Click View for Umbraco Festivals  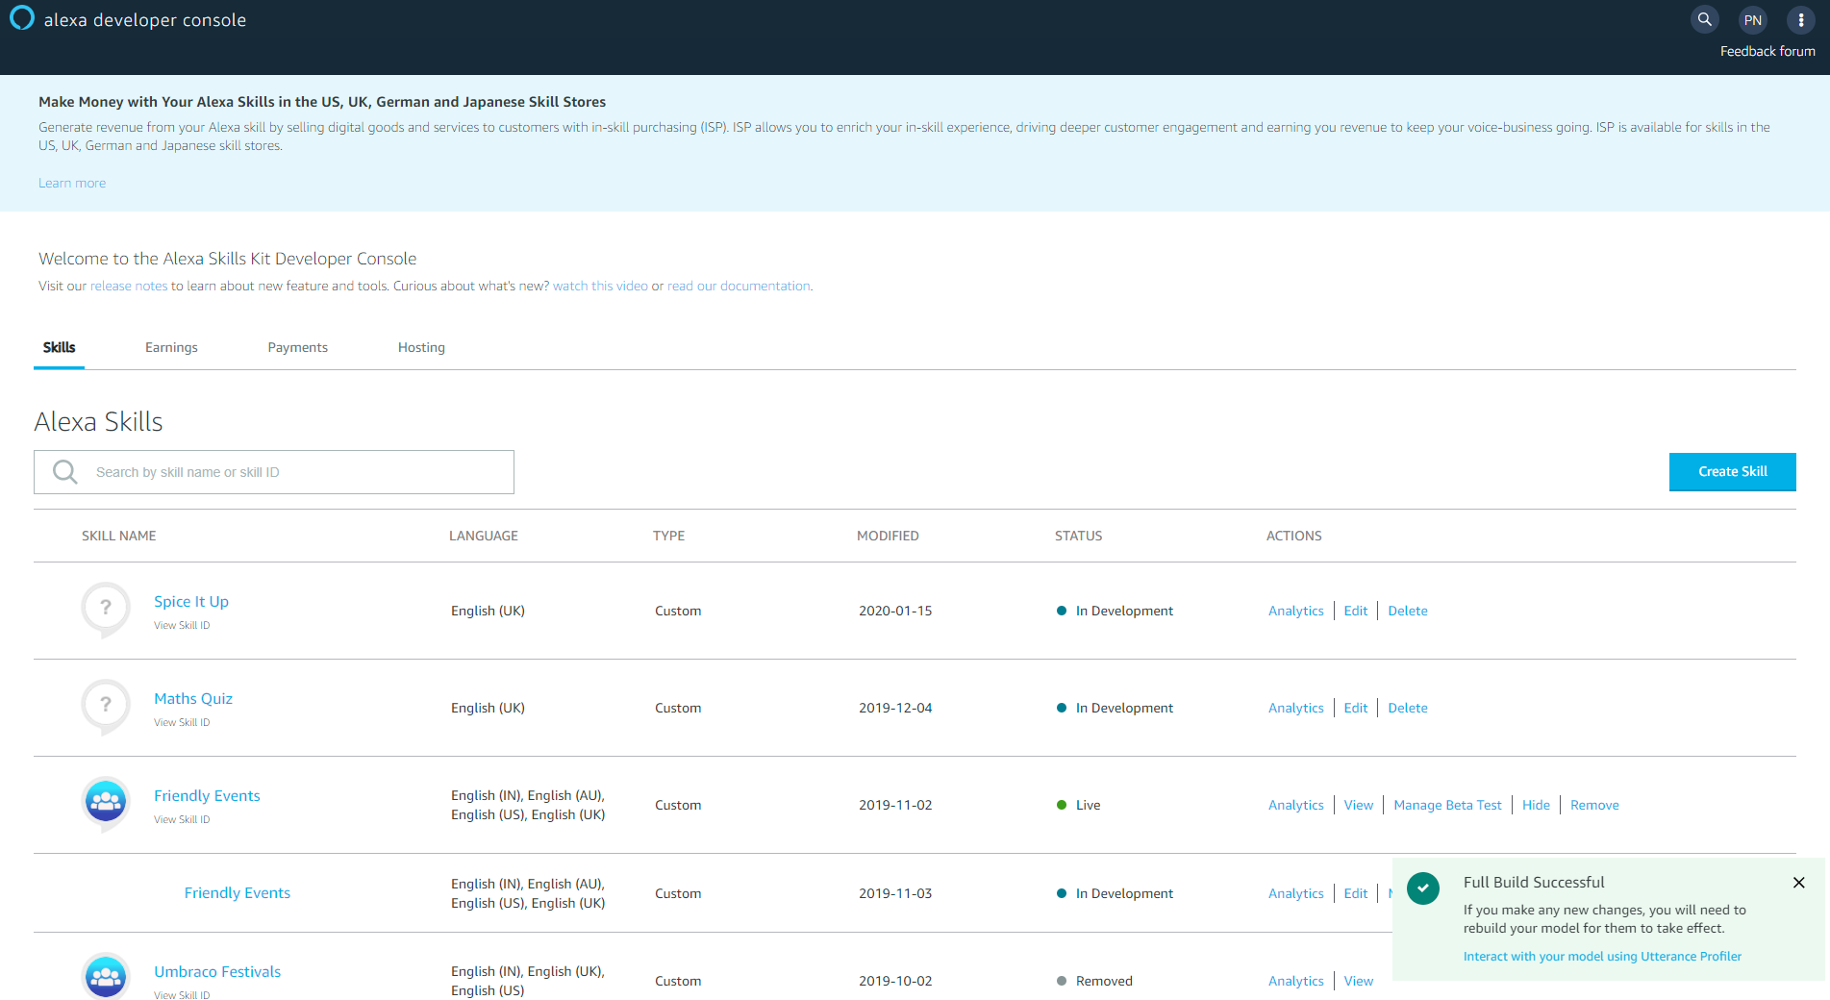click(x=1359, y=981)
